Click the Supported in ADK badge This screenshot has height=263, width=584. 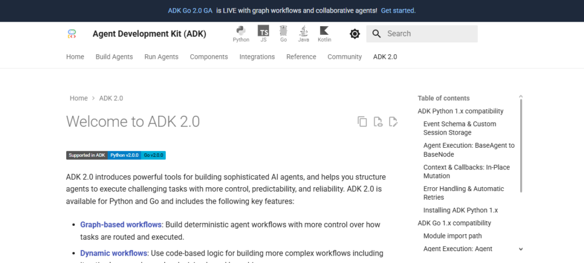87,155
